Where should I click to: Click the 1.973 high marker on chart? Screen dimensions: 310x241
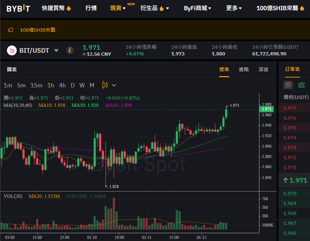coord(234,105)
